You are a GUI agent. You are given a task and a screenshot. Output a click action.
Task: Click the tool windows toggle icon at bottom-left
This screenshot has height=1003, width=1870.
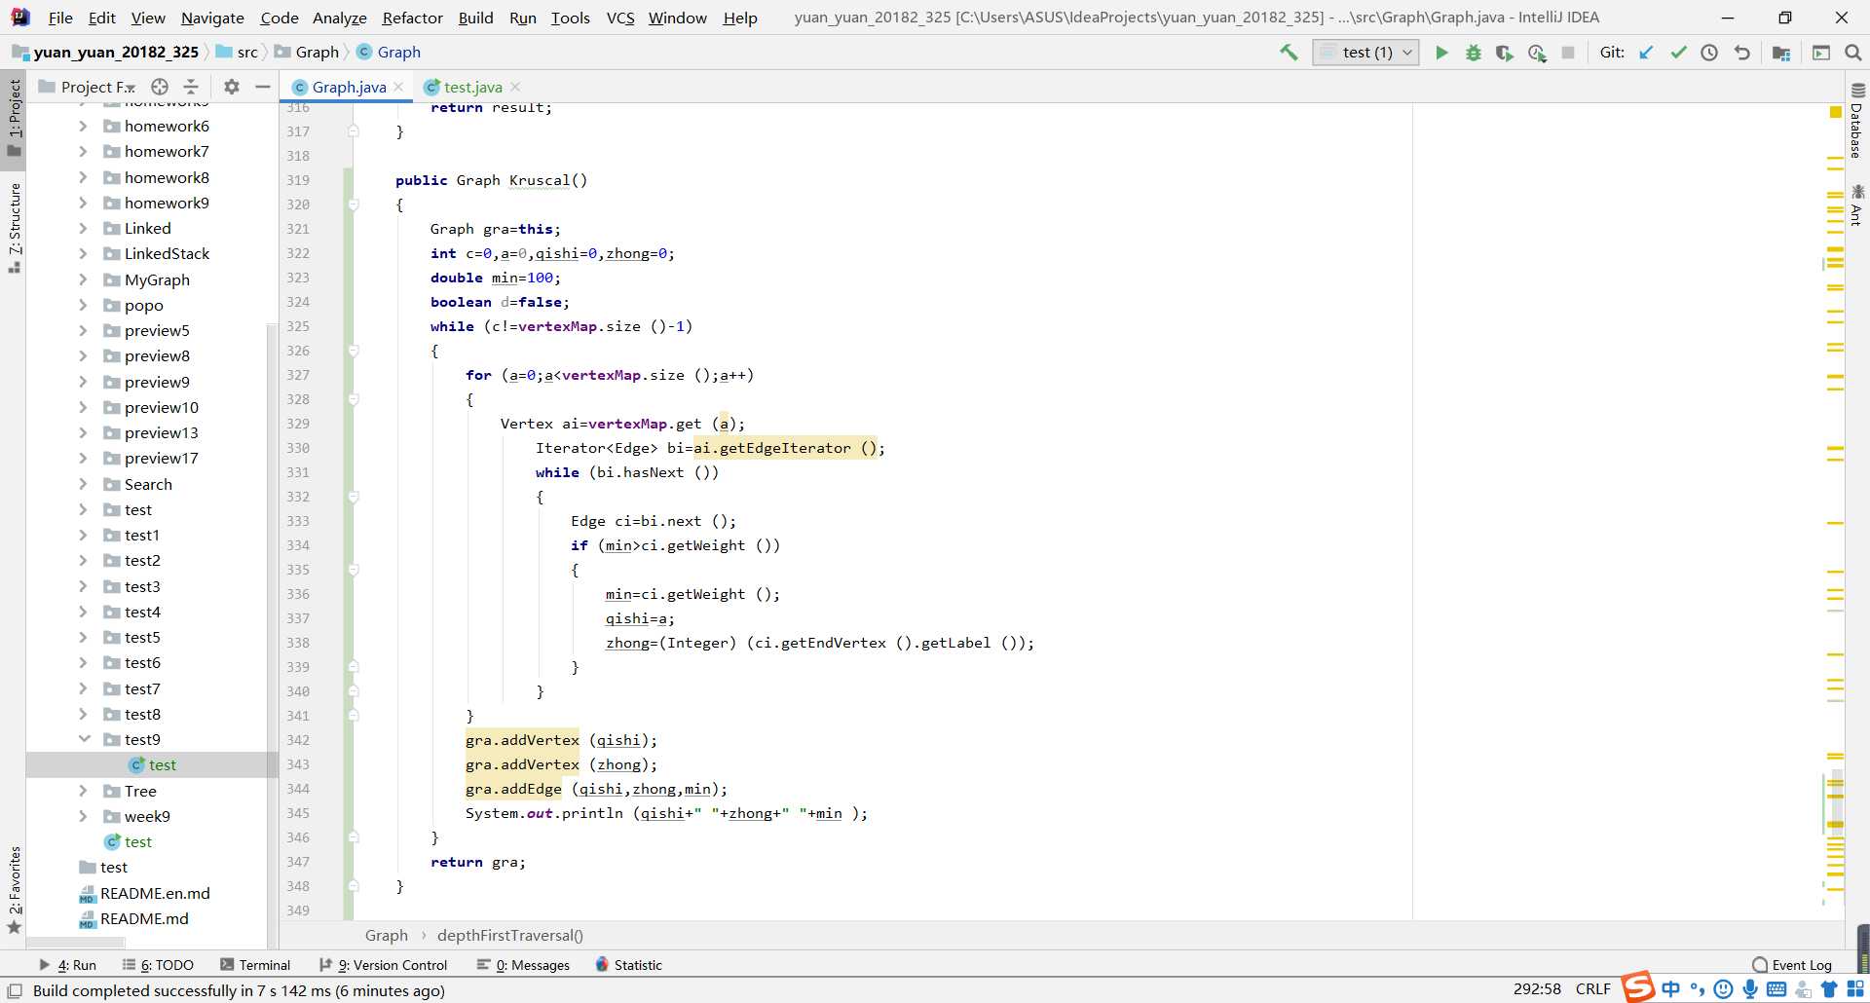point(14,990)
